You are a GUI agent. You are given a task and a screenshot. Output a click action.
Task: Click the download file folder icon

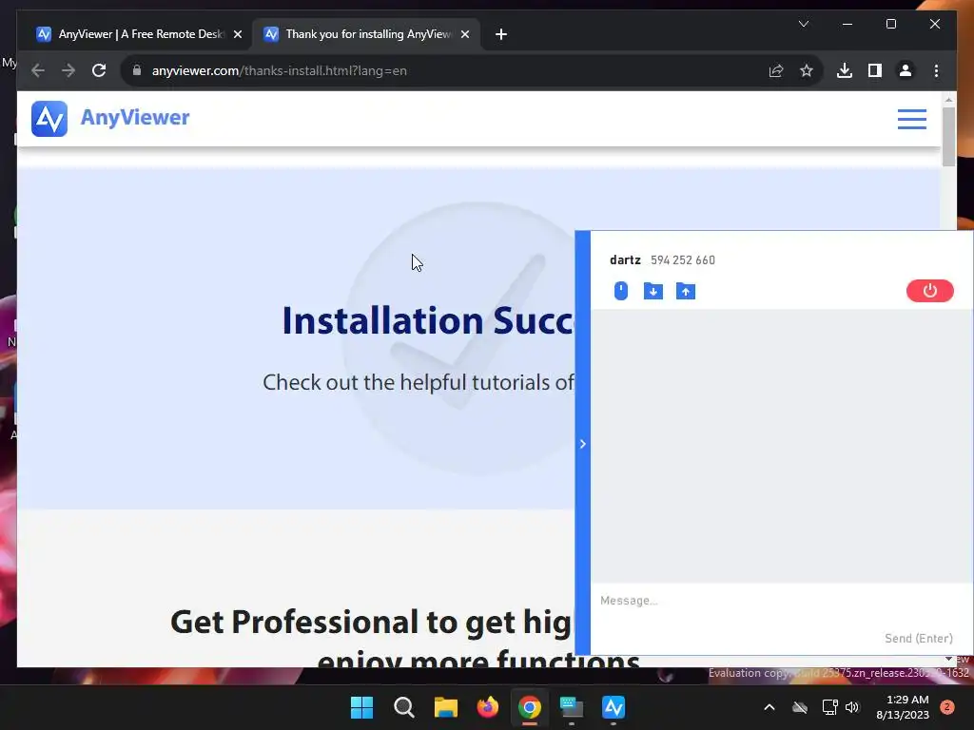(653, 291)
